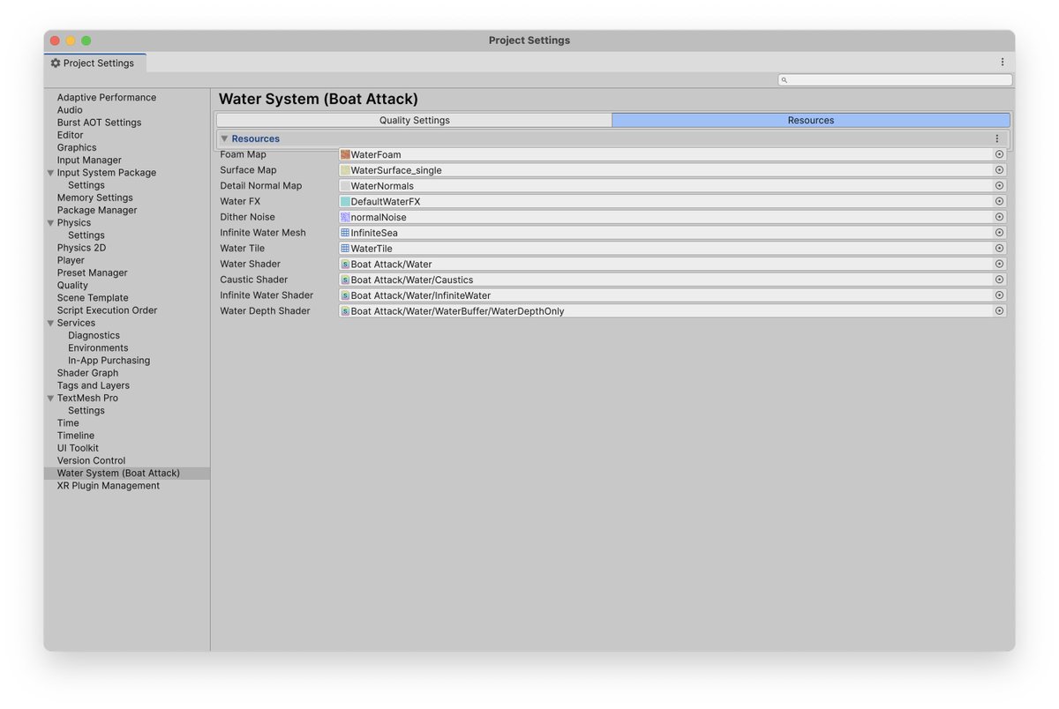Viewport: 1059px width, 709px height.
Task: Open object picker for Water Depth Shader
Action: pos(999,310)
